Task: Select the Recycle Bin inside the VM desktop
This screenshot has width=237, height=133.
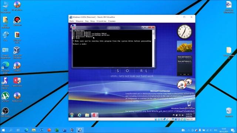Action: point(189,105)
